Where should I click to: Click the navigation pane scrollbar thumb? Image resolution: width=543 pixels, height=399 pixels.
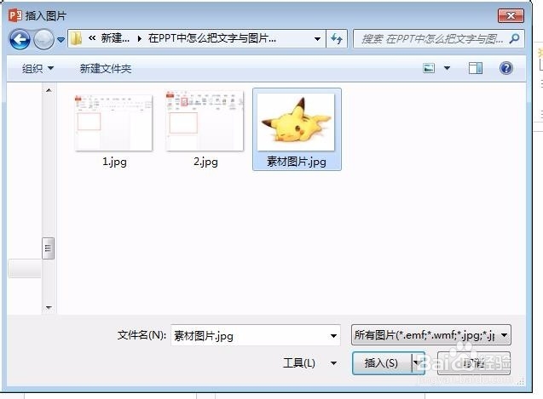click(48, 248)
